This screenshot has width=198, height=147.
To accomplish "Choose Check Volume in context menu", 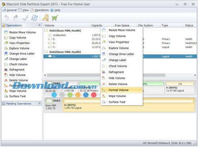I will pyautogui.click(x=122, y=66).
